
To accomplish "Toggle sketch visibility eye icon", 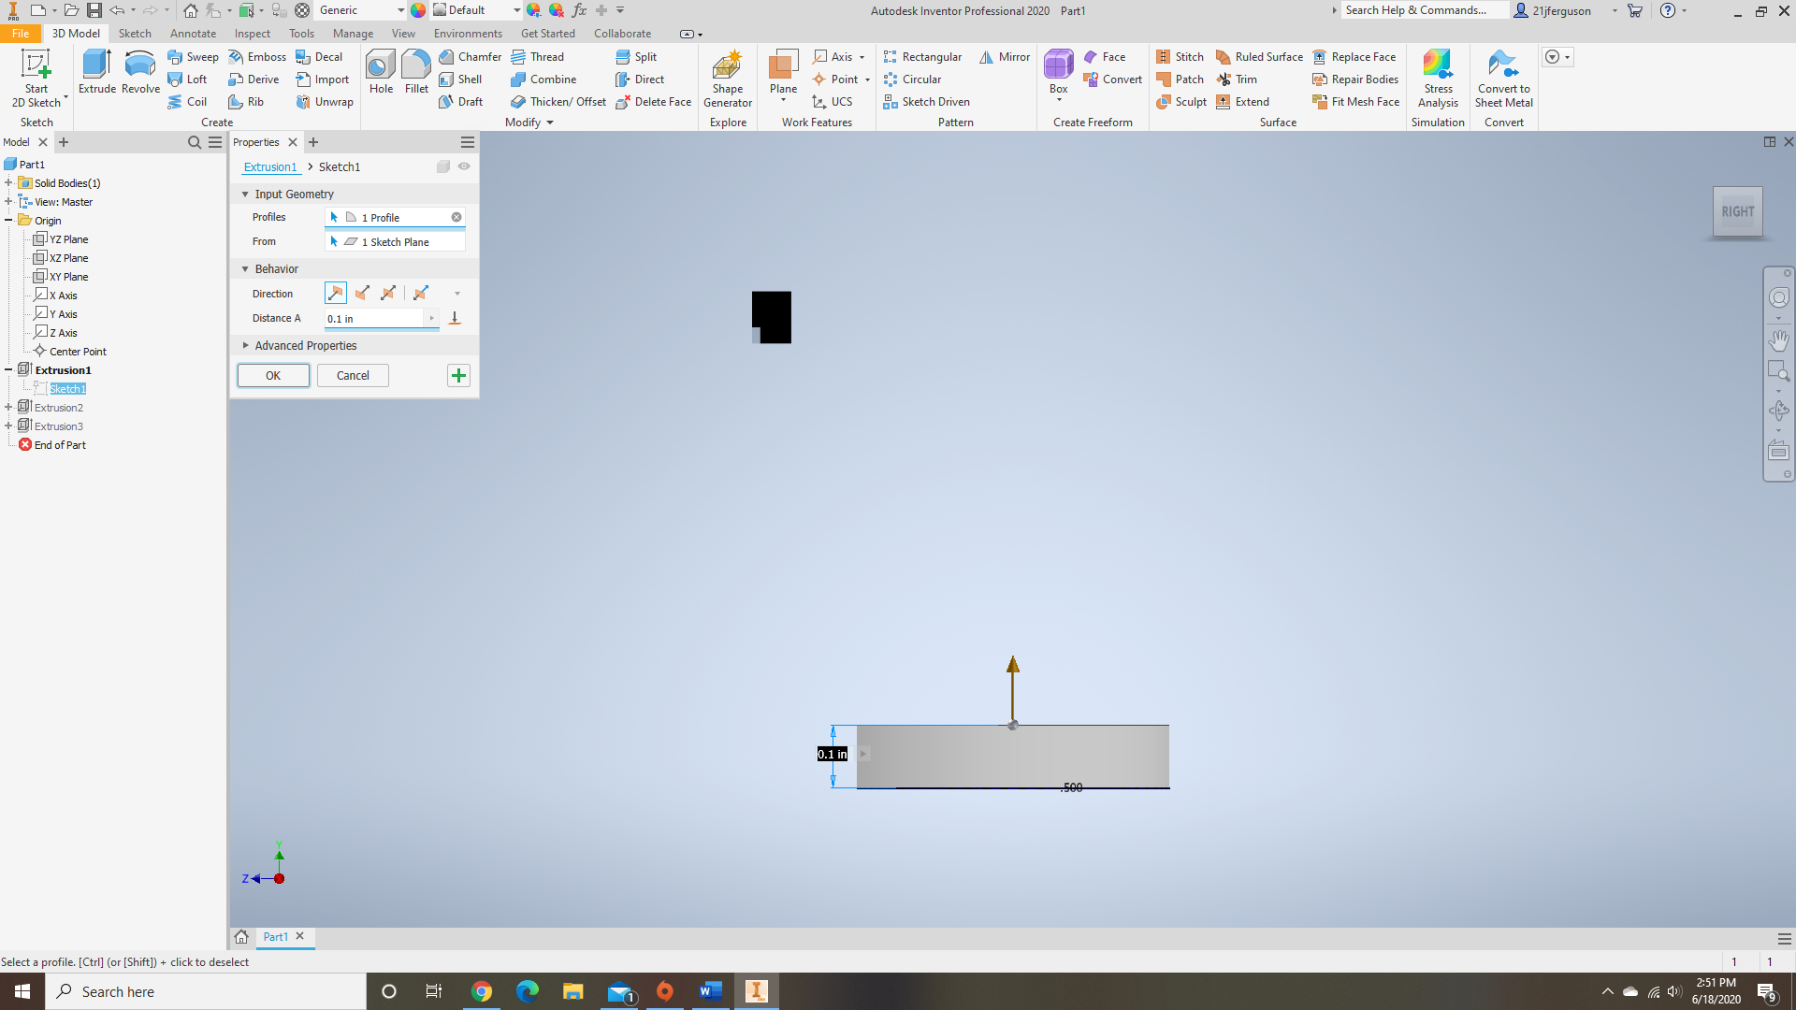I will pos(464,166).
